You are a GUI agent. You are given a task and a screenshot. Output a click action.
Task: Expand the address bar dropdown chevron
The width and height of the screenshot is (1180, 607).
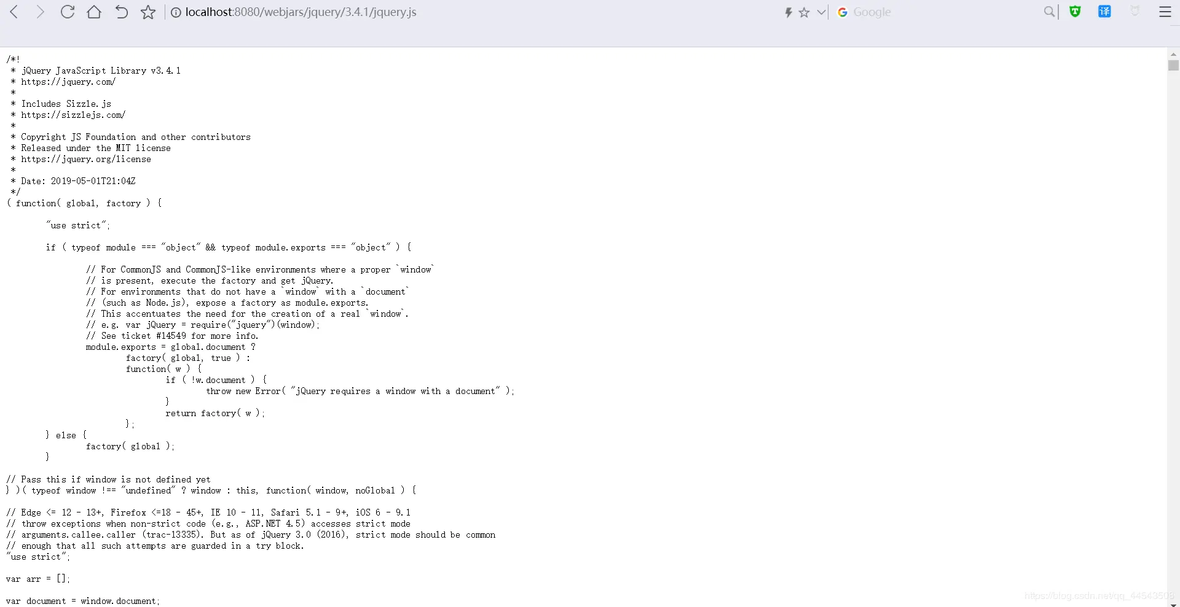[822, 12]
